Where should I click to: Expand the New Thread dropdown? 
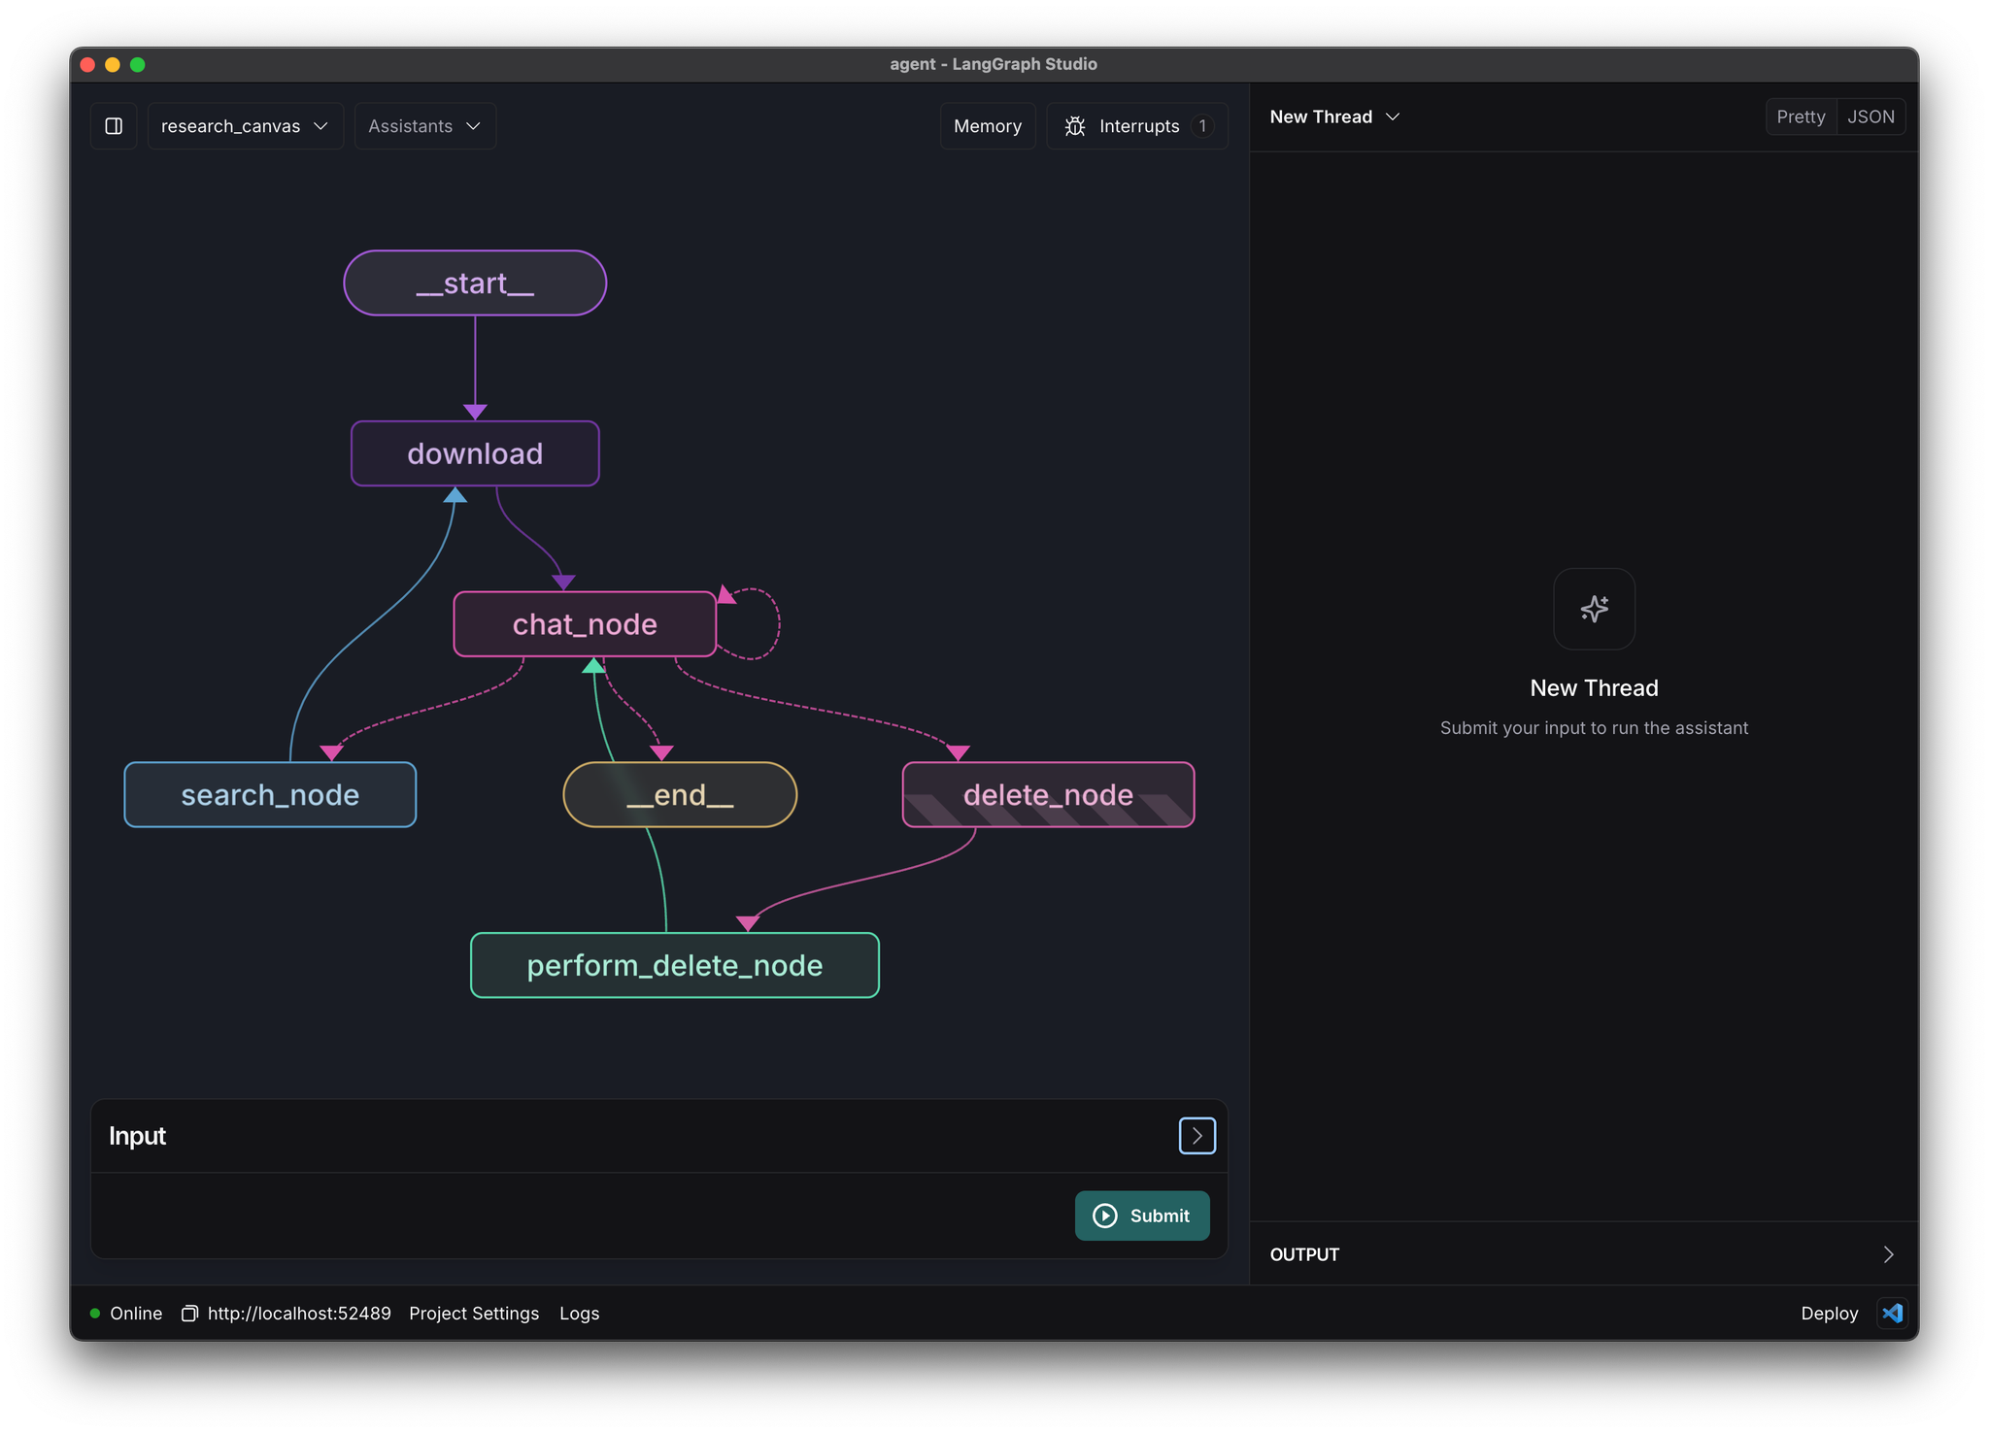pyautogui.click(x=1334, y=117)
